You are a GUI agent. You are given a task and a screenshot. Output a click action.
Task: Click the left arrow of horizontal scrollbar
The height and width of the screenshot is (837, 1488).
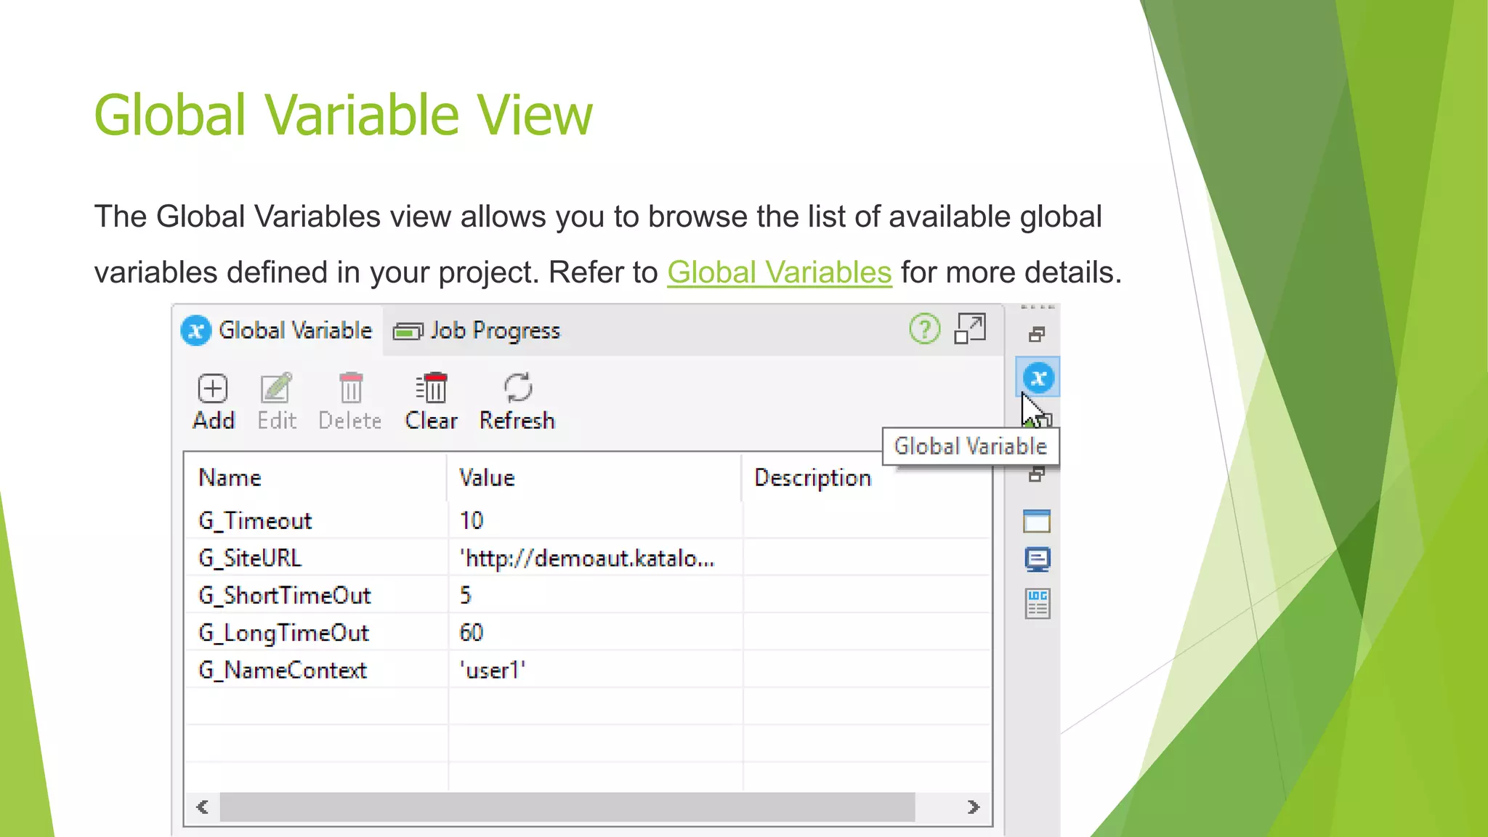click(203, 807)
